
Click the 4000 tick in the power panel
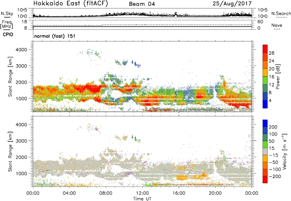pyautogui.click(x=21, y=50)
